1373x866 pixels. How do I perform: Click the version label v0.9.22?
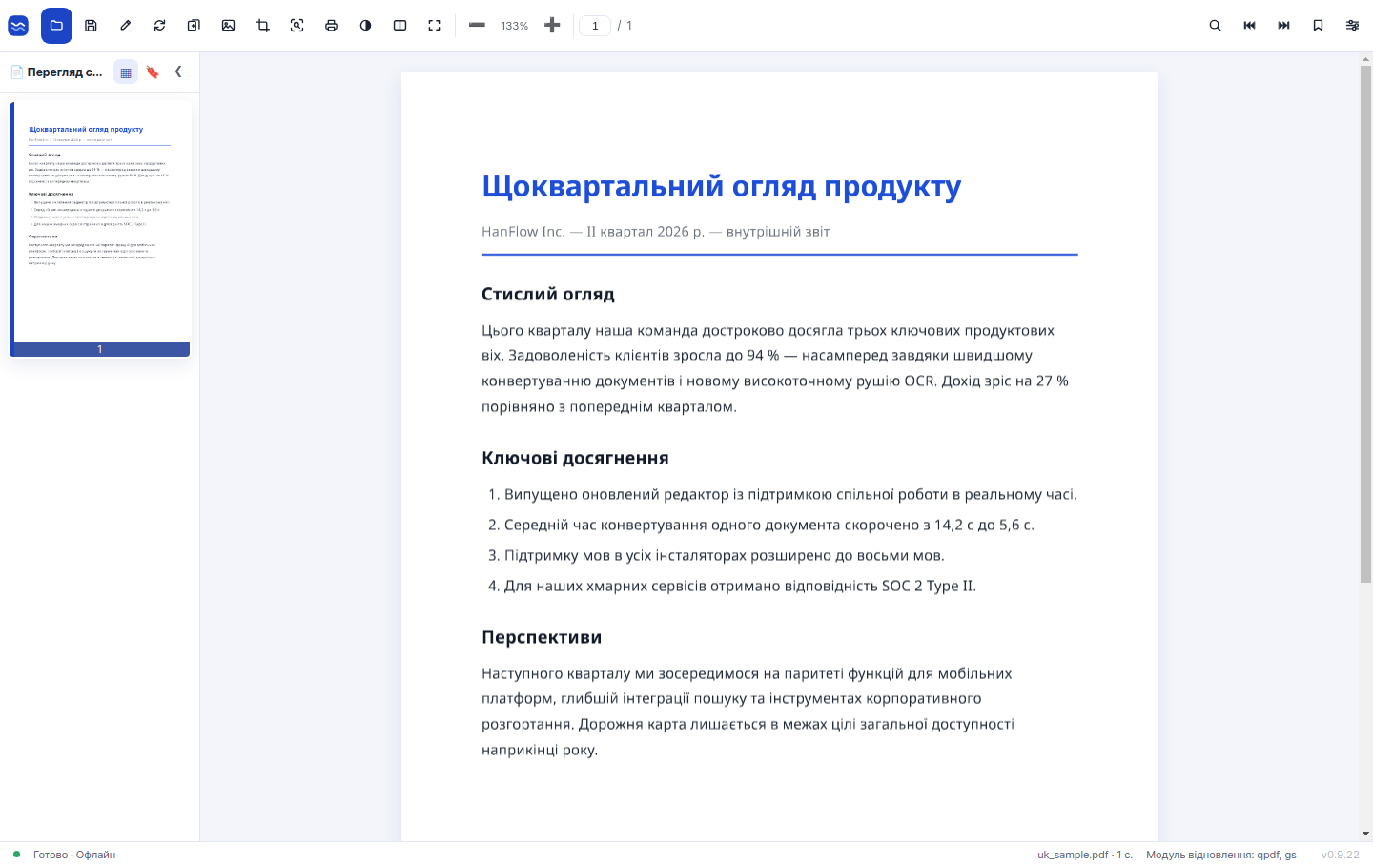[x=1341, y=855]
